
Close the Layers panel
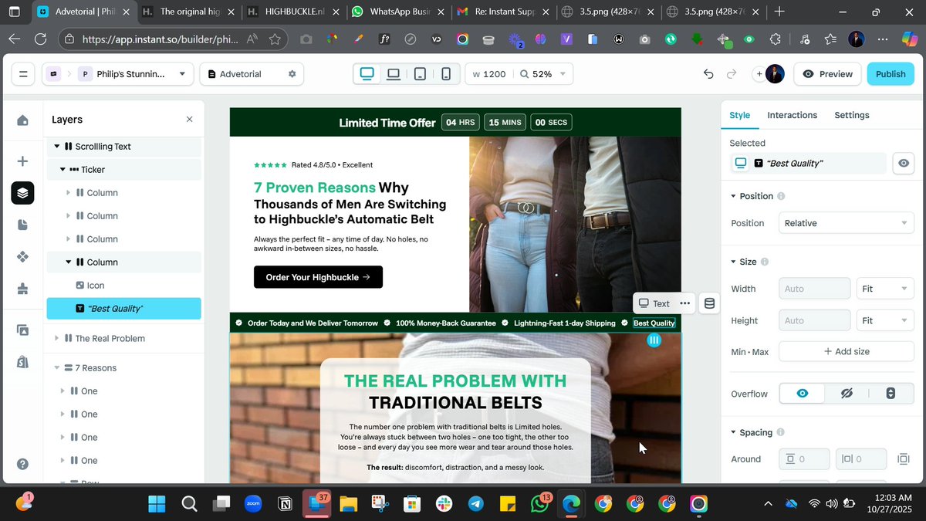pyautogui.click(x=189, y=120)
